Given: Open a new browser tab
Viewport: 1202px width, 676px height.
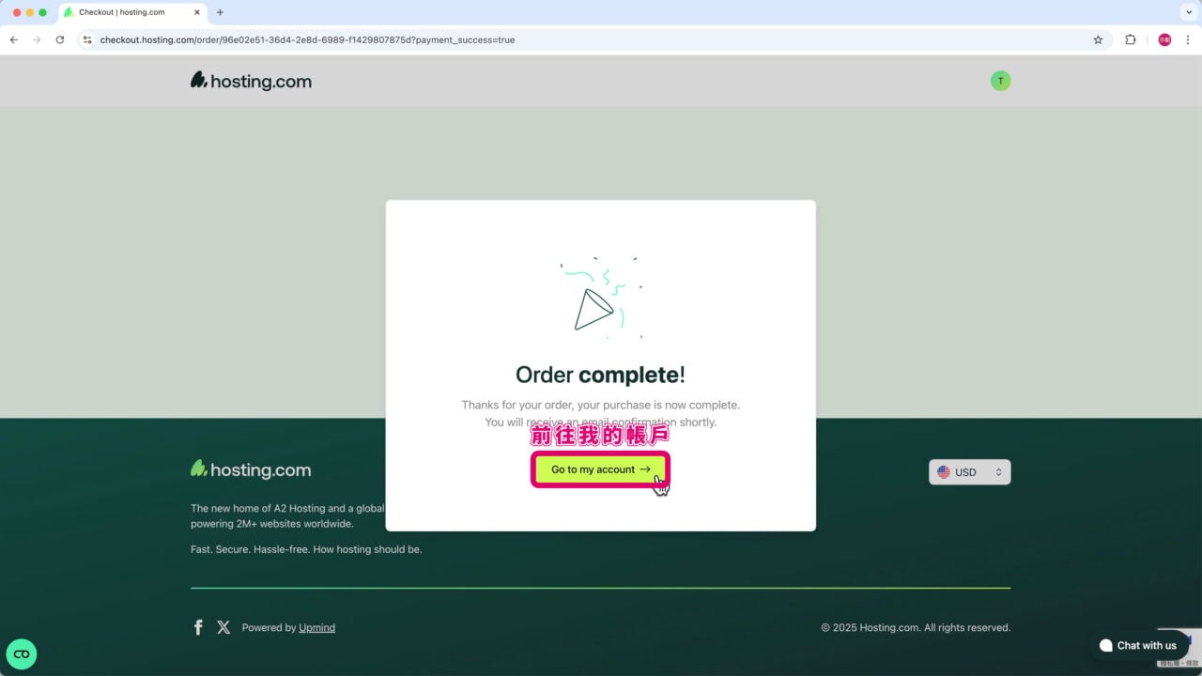Looking at the screenshot, I should click(x=220, y=12).
